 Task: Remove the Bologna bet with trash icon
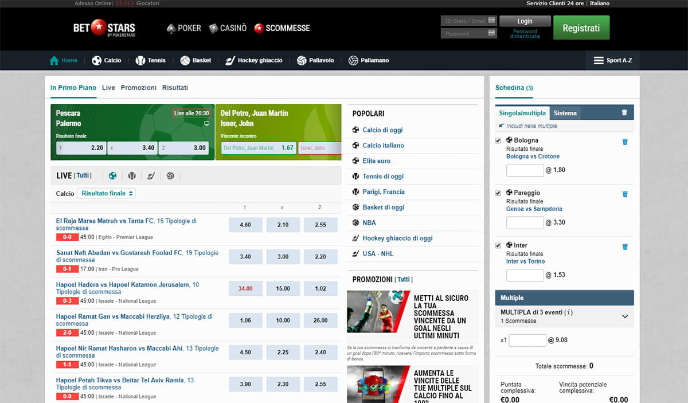tap(625, 142)
